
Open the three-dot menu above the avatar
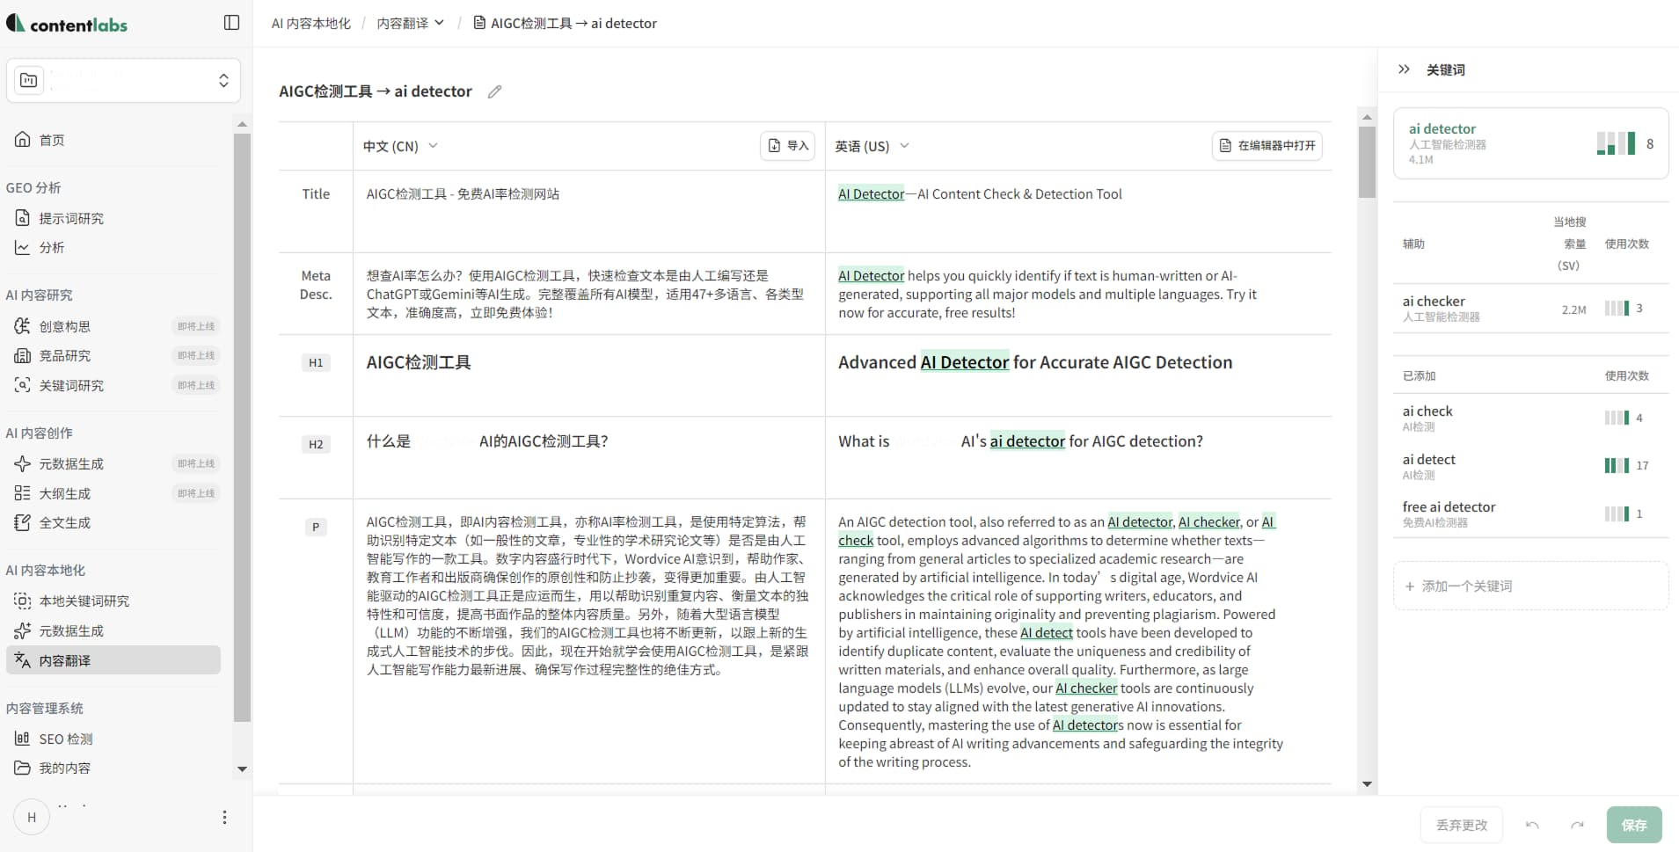tap(223, 817)
